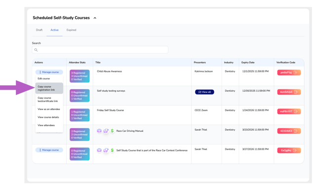
Task: Select the Active tab
Action: 54,30
